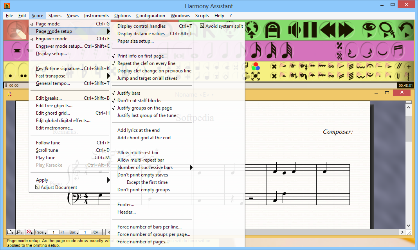Open the magnifier zoom dropdown at bottom

(x=20, y=232)
